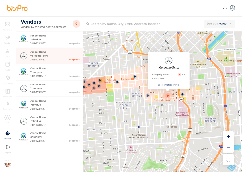Open Organizations globe icon
242x172 pixels.
(x=8, y=78)
